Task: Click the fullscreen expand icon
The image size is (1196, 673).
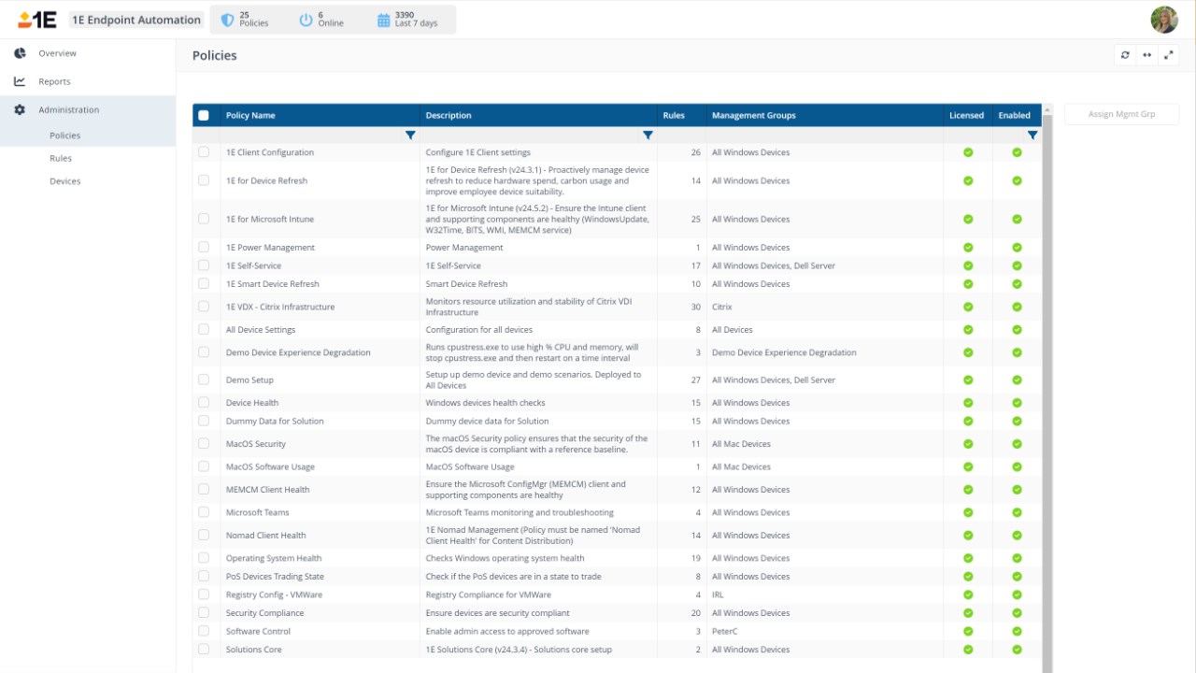Action: click(1169, 55)
